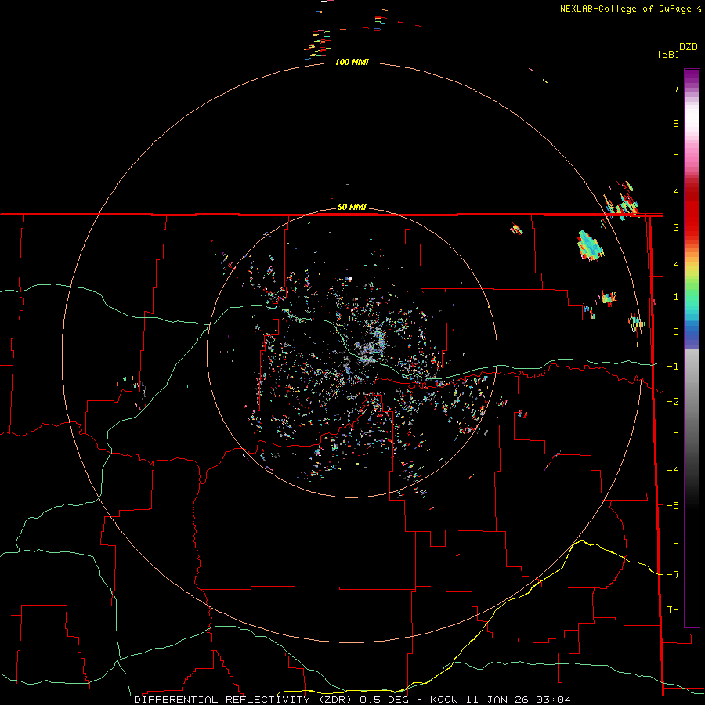The image size is (705, 705).
Task: Click the 4 value on the color scale
Action: [676, 193]
